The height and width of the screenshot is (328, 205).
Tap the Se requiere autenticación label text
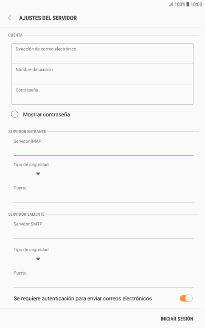[x=83, y=298]
